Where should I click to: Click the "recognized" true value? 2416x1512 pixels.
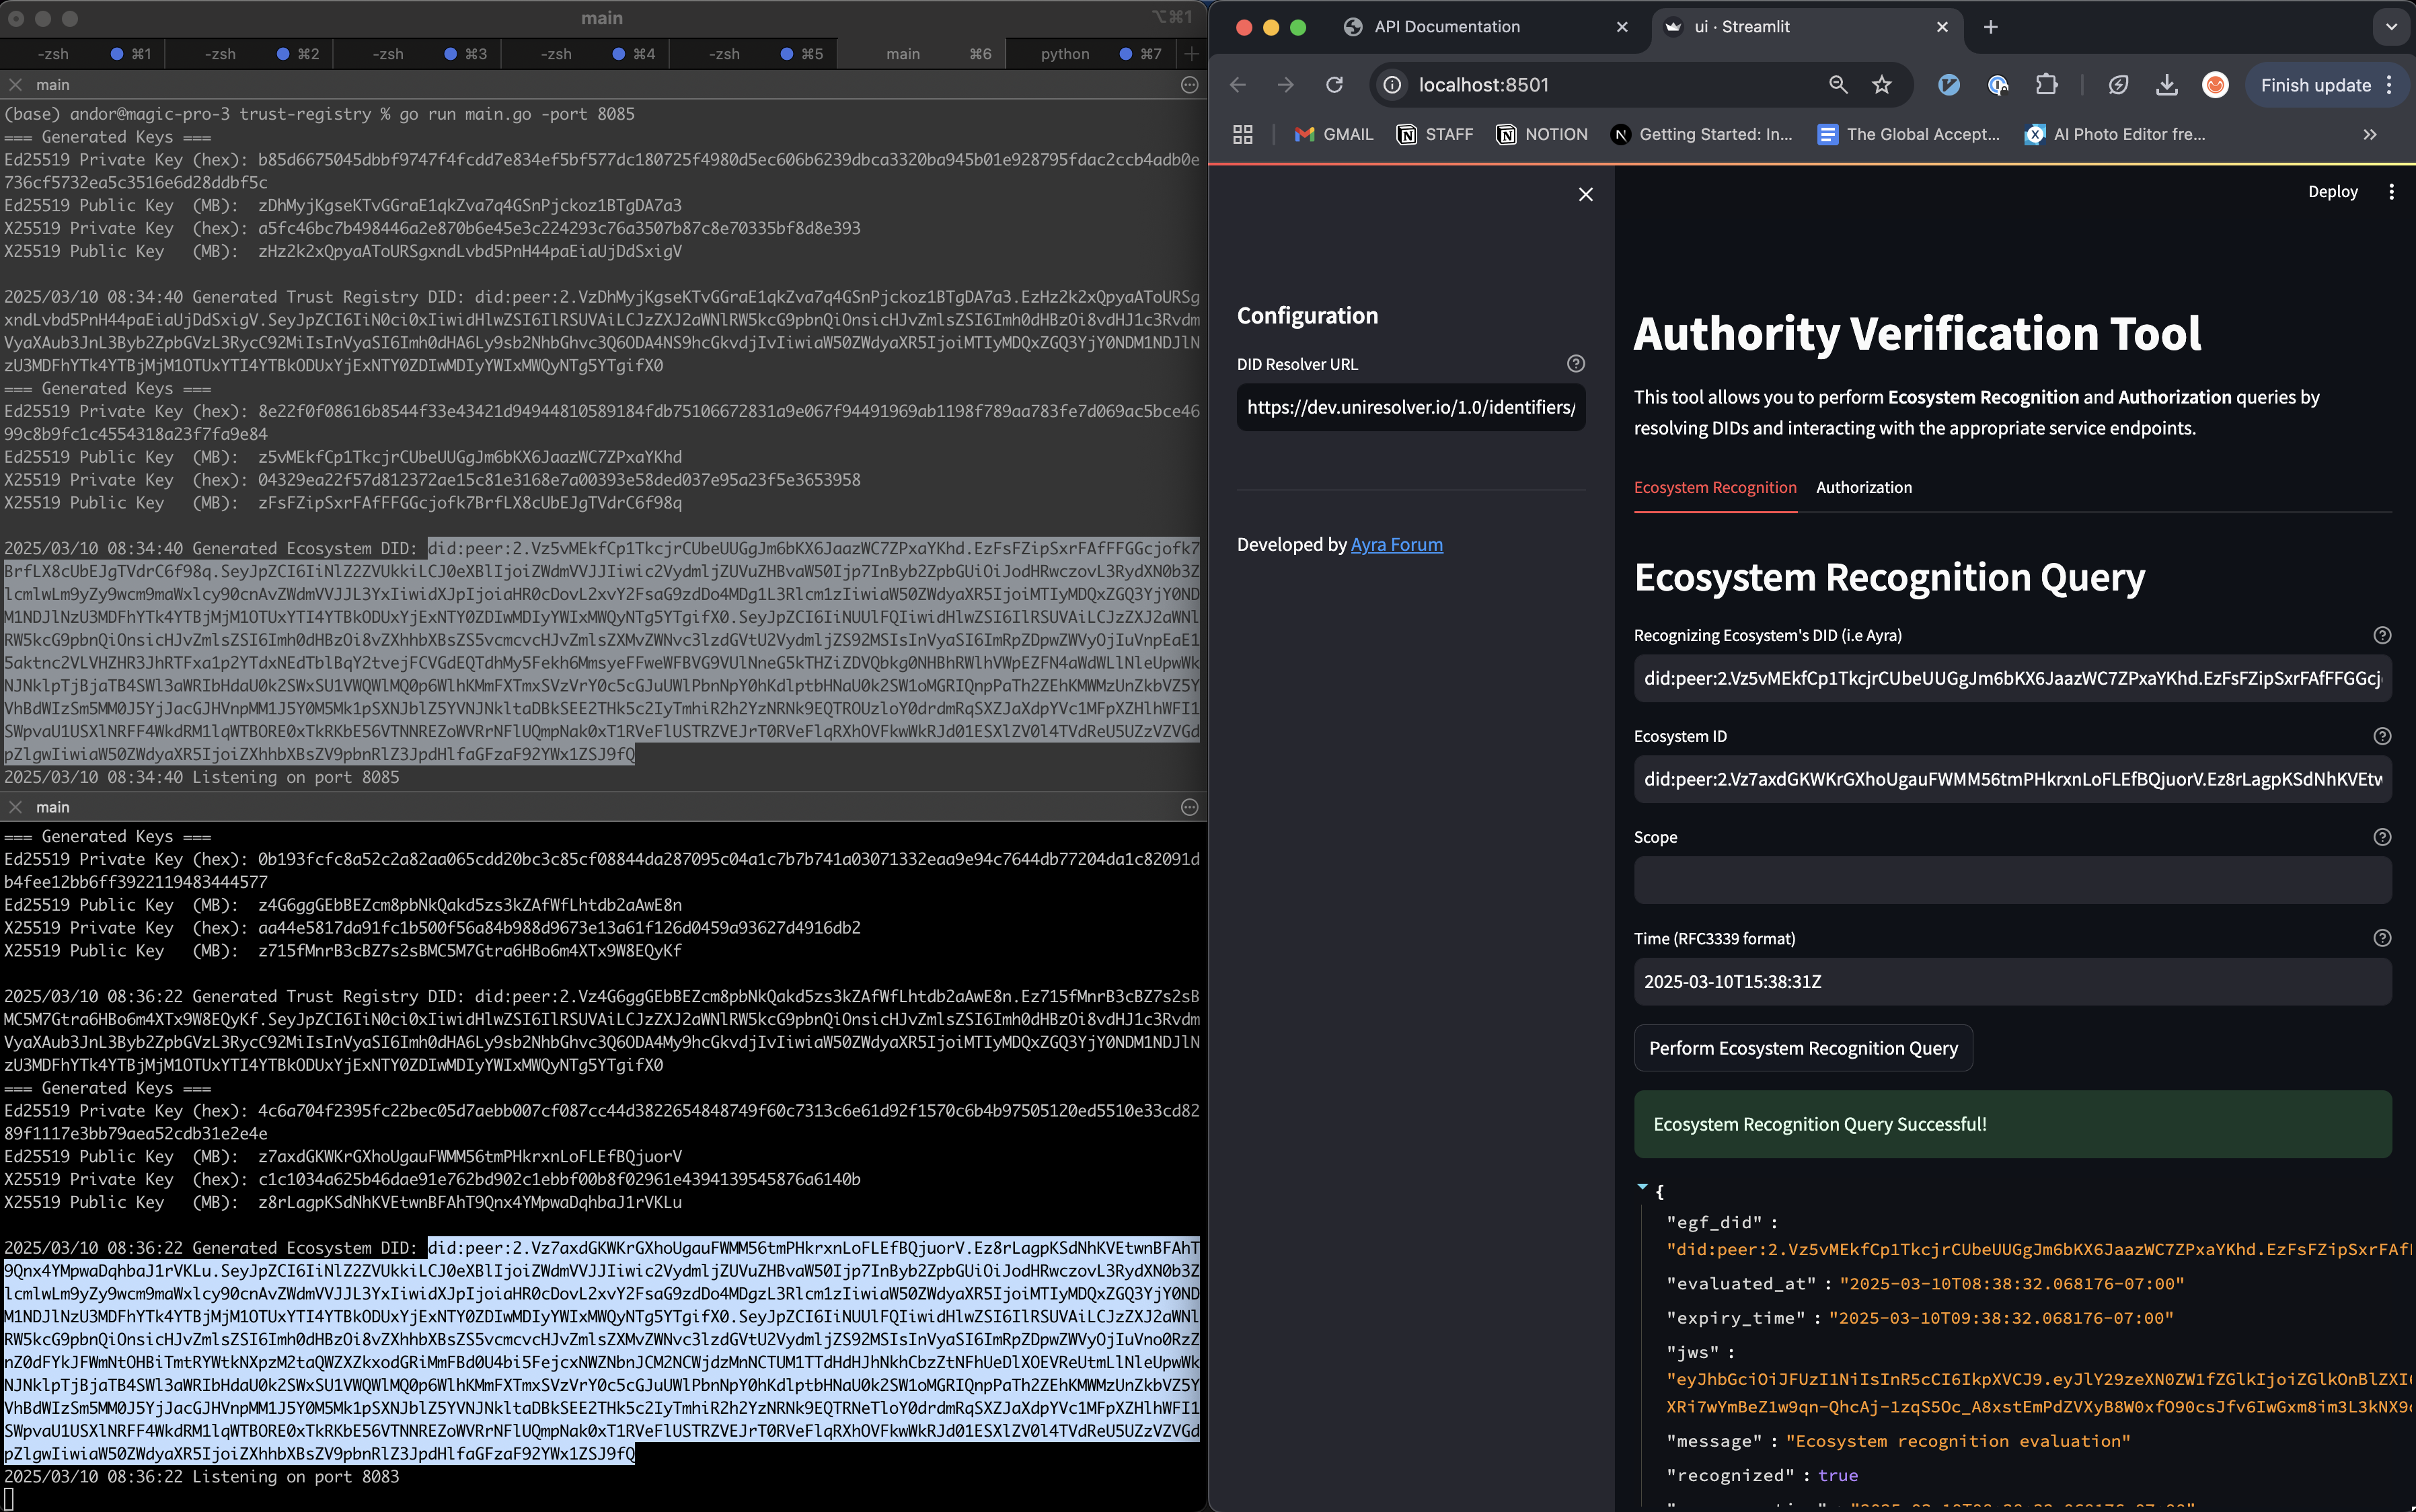1837,1476
